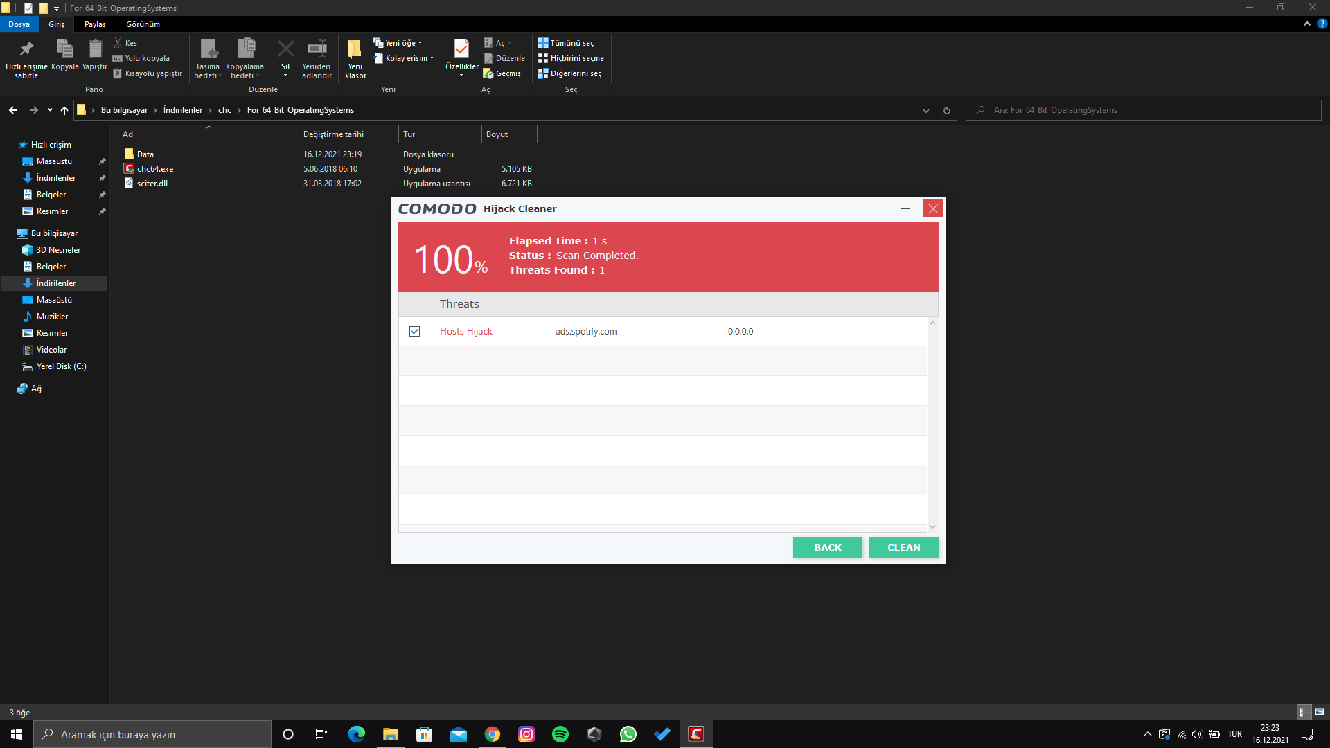Go up one folder level arrow

click(x=64, y=110)
